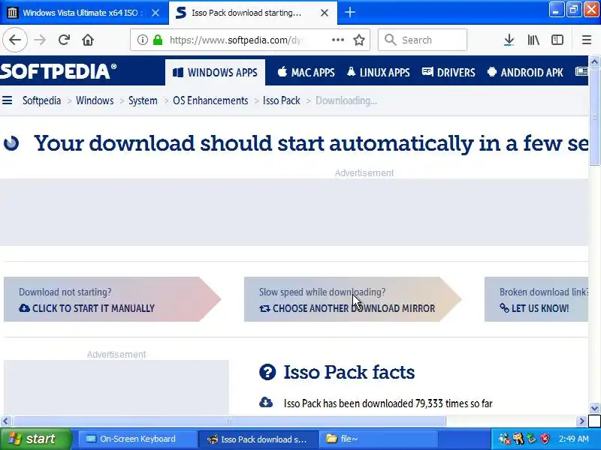Click the horizontal scrollbar thumb
This screenshot has height=450, width=601.
point(229,421)
